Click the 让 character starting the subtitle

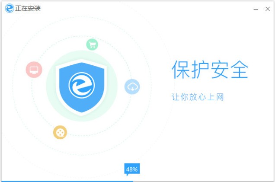[176, 97]
